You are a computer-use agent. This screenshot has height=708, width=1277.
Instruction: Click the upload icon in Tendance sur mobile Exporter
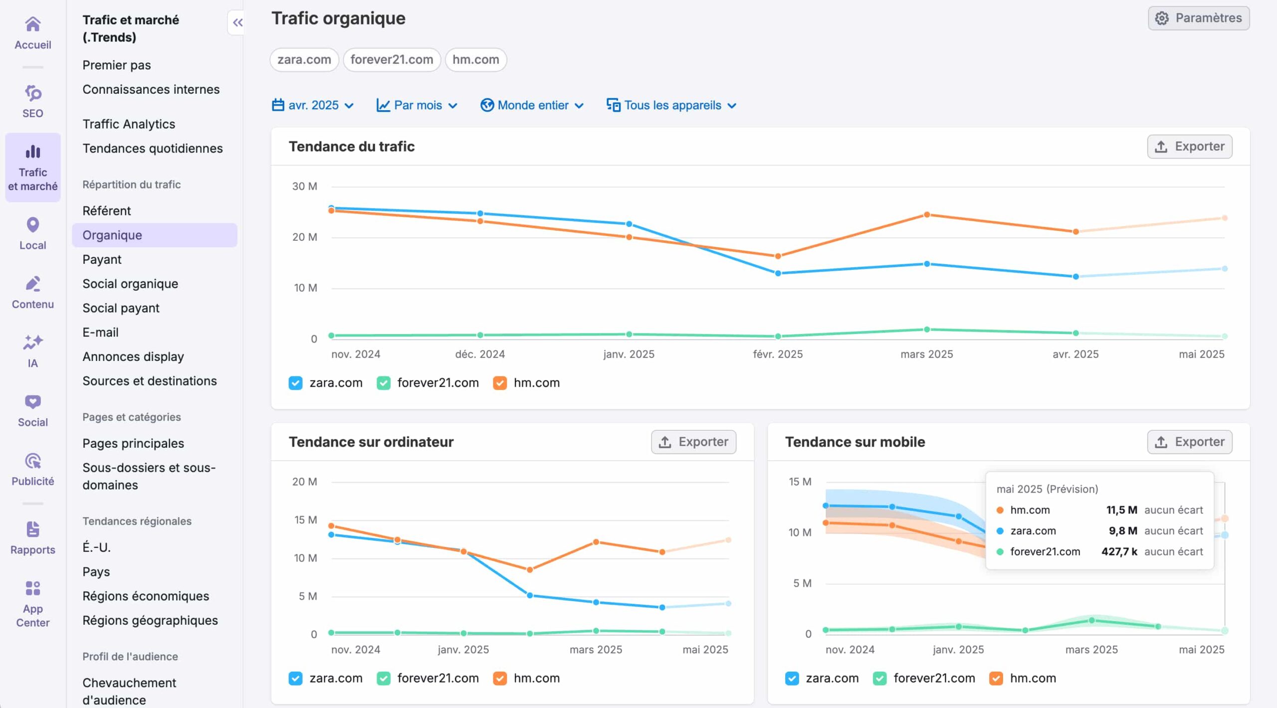(1161, 442)
